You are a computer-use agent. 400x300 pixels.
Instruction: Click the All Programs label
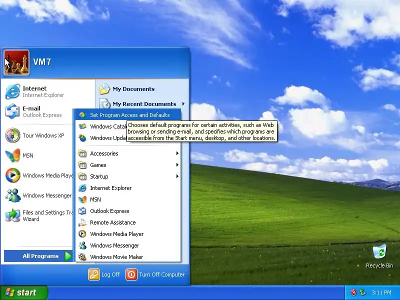pos(40,256)
